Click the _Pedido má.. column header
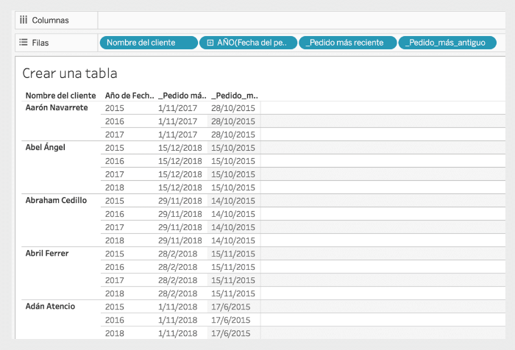This screenshot has height=350, width=515. [x=182, y=96]
